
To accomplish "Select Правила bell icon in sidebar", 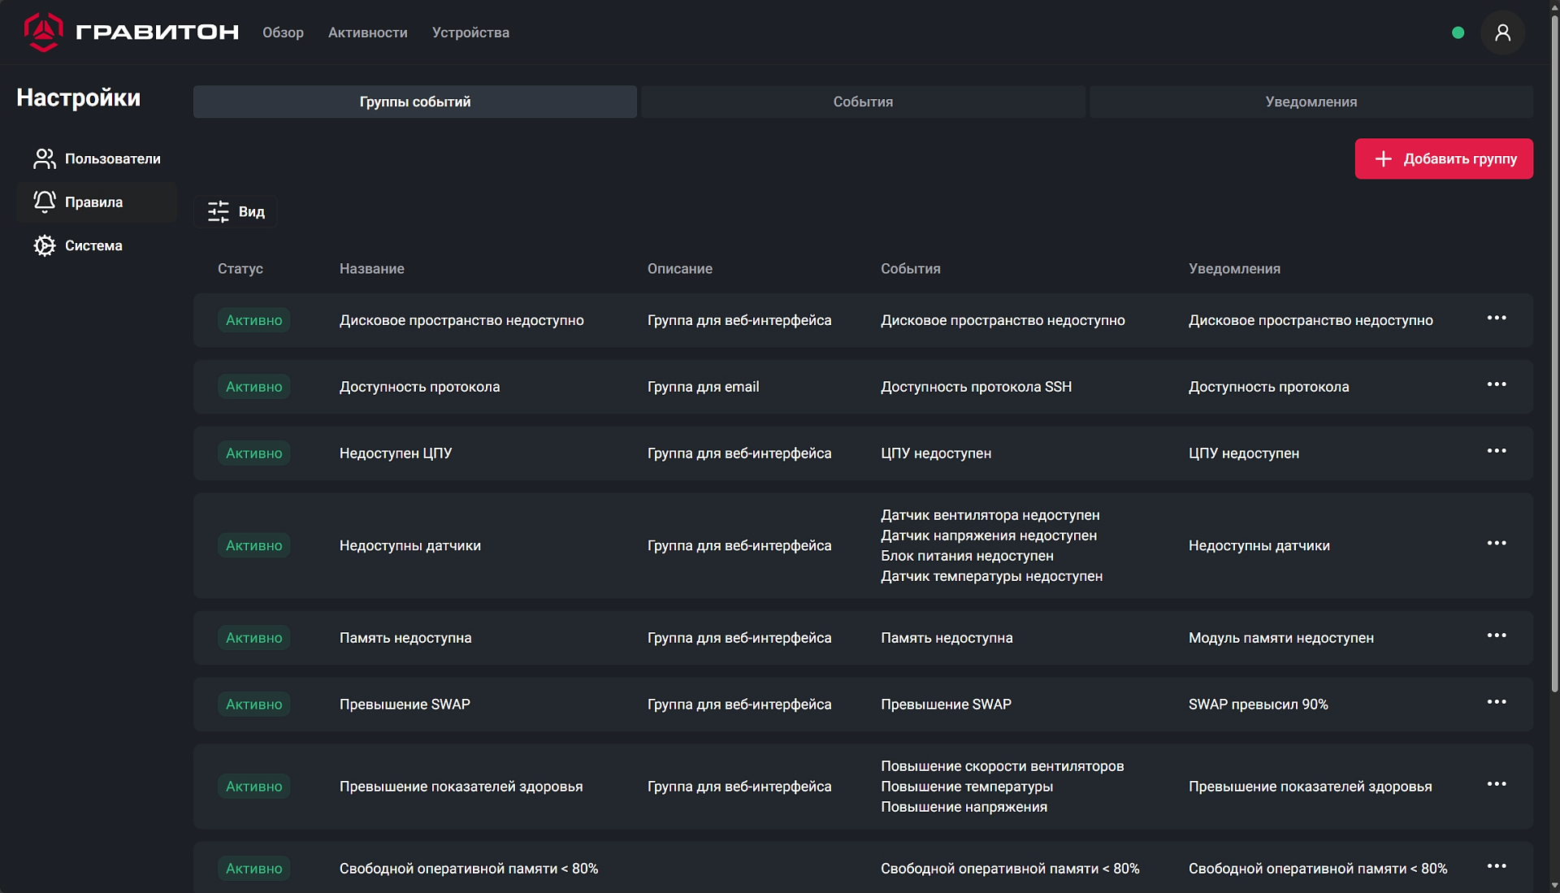I will (45, 202).
